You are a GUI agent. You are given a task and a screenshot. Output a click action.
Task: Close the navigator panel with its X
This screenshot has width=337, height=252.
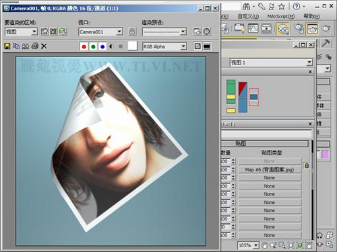310,72
